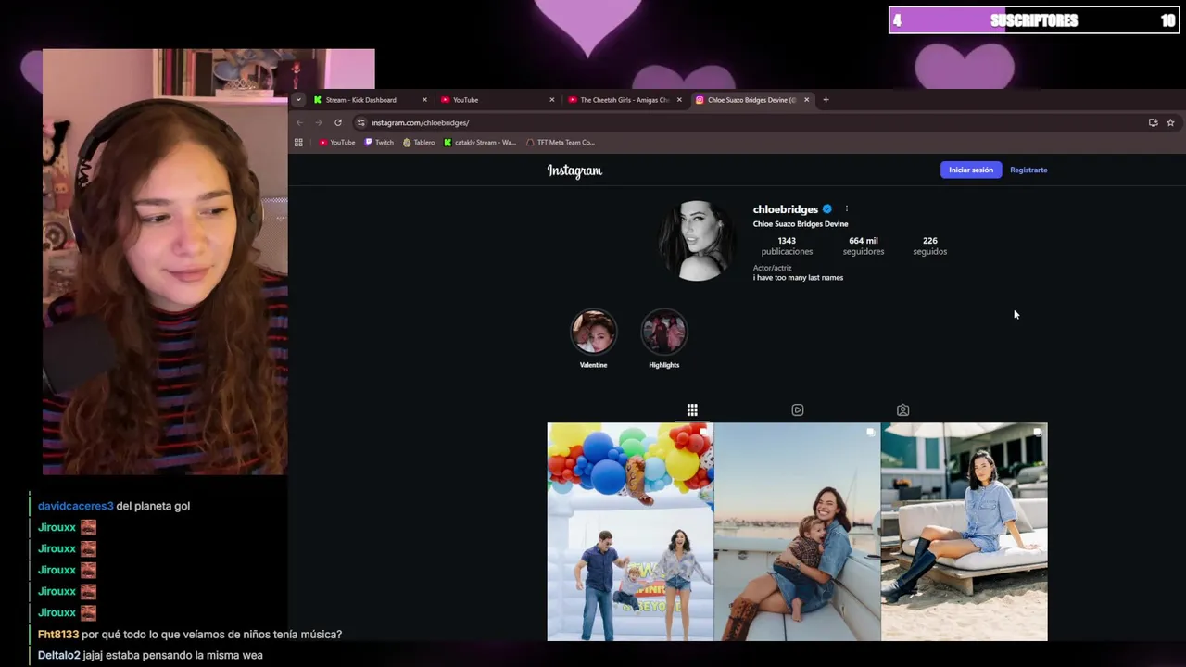The image size is (1186, 667).
Task: Open the woman holding child post
Action: click(x=797, y=532)
